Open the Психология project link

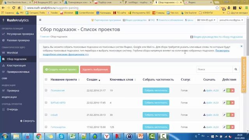point(58,91)
